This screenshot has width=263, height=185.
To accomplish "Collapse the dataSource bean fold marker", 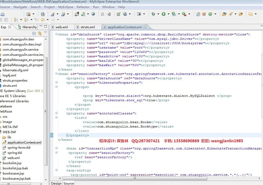I will [x=57, y=34].
